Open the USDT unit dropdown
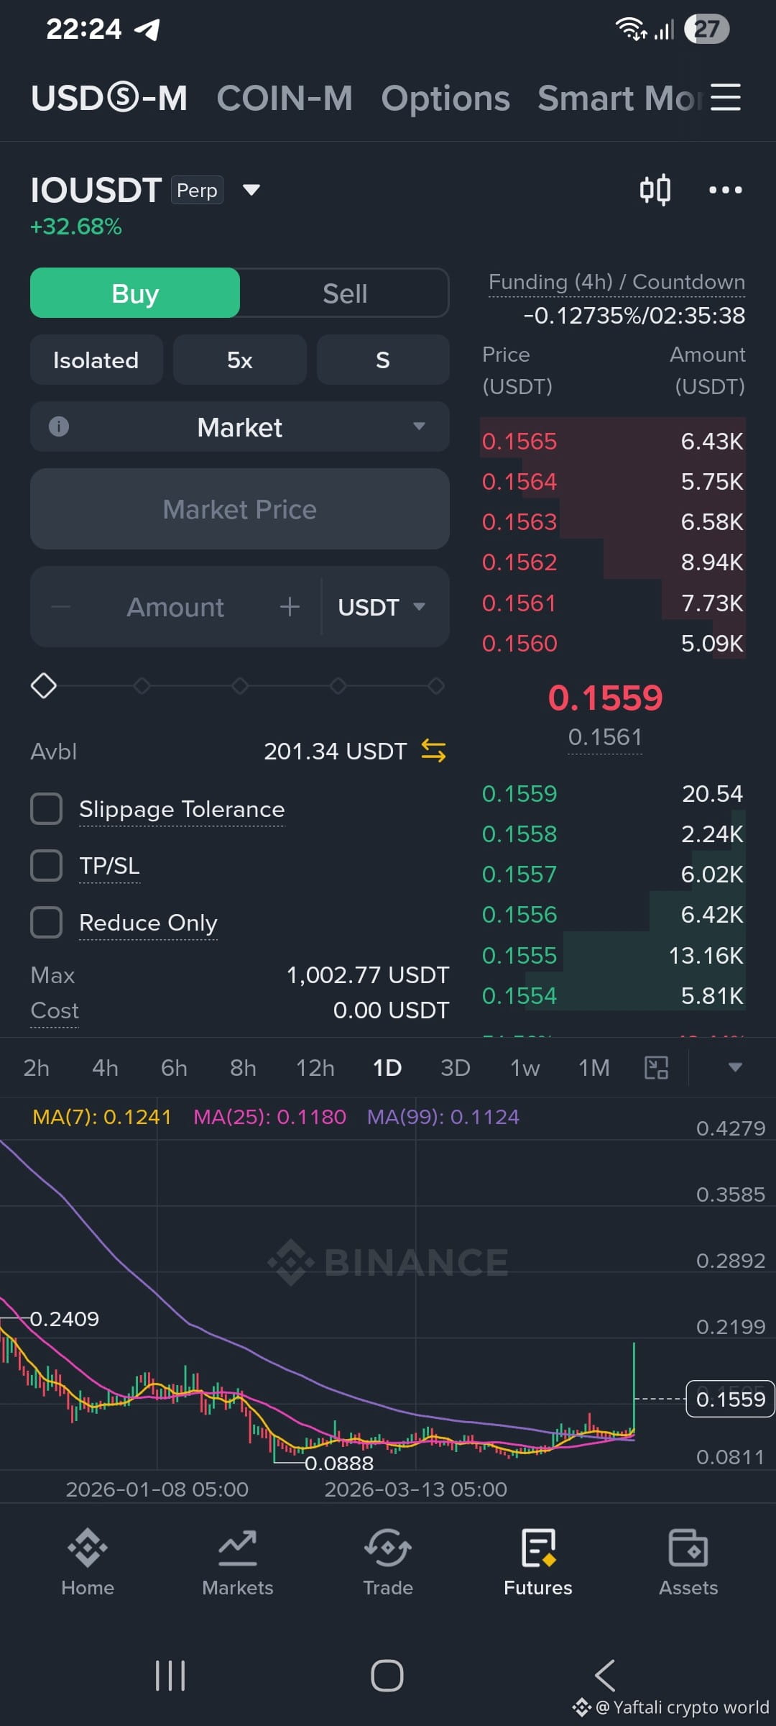 382,607
